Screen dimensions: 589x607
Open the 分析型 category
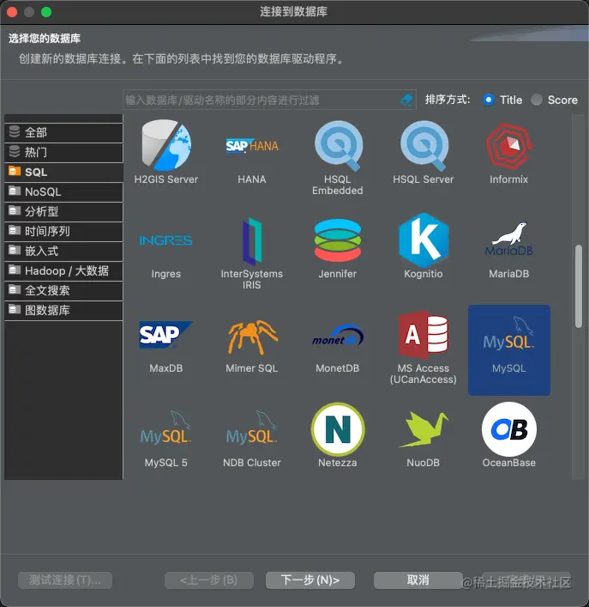(x=63, y=211)
